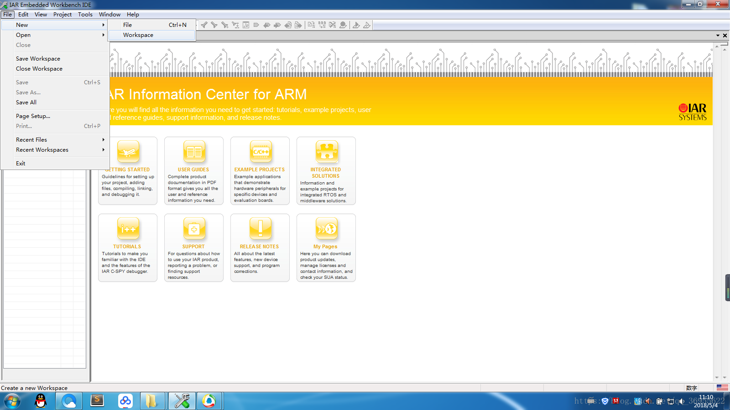The width and height of the screenshot is (730, 410).
Task: Click the volume speaker tray icon
Action: [x=682, y=401]
